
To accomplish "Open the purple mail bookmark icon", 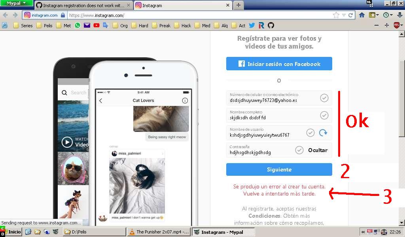I will pyautogui.click(x=87, y=25).
